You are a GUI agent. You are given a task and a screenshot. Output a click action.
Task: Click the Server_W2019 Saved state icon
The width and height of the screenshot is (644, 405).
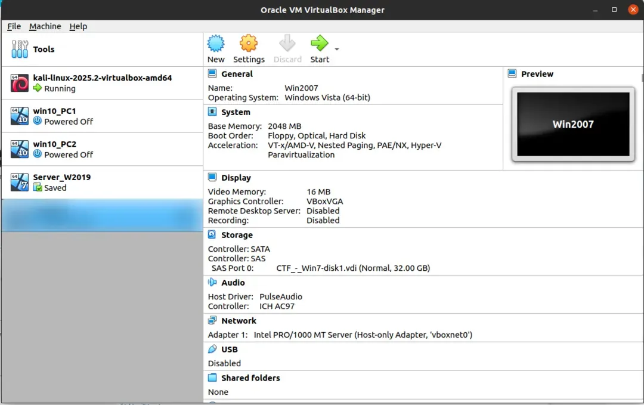point(38,187)
